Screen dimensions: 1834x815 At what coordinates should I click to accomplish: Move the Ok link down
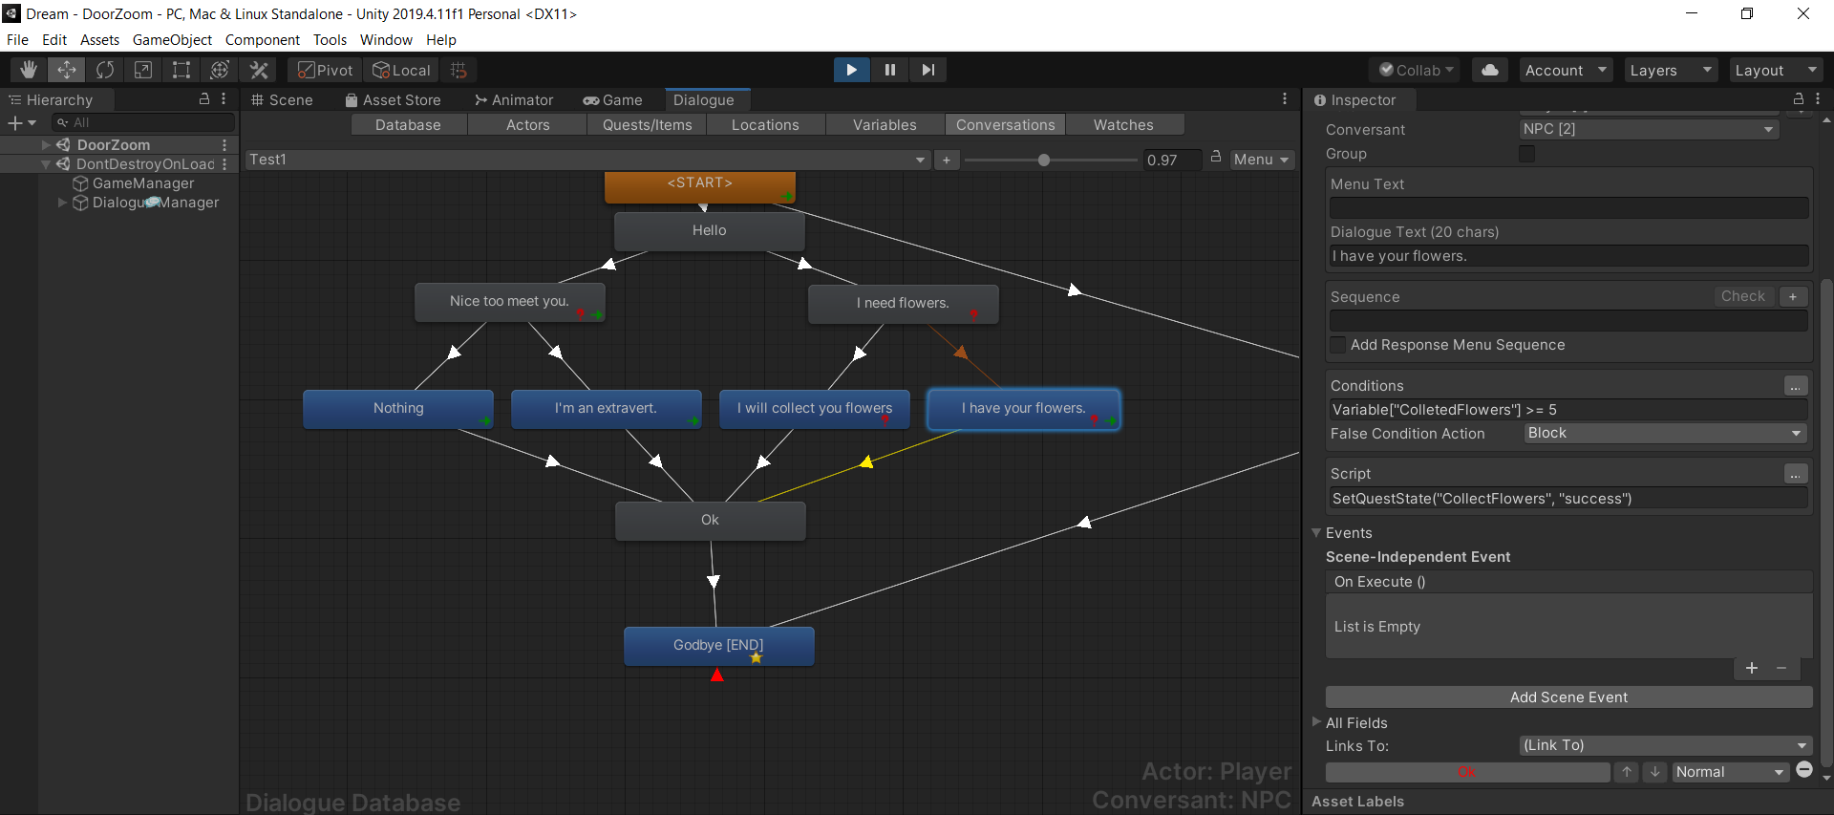tap(1655, 772)
